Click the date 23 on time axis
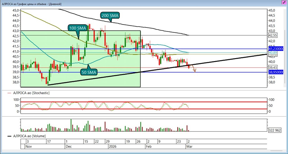Screen dimensions: 288x154 179,142
